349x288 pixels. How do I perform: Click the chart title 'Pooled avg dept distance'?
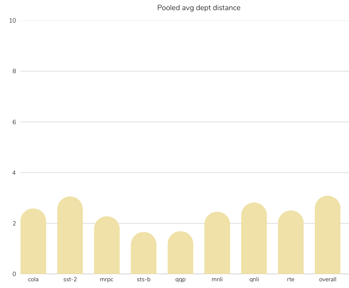point(199,7)
